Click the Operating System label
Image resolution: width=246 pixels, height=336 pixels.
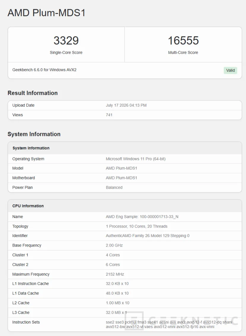click(x=28, y=159)
